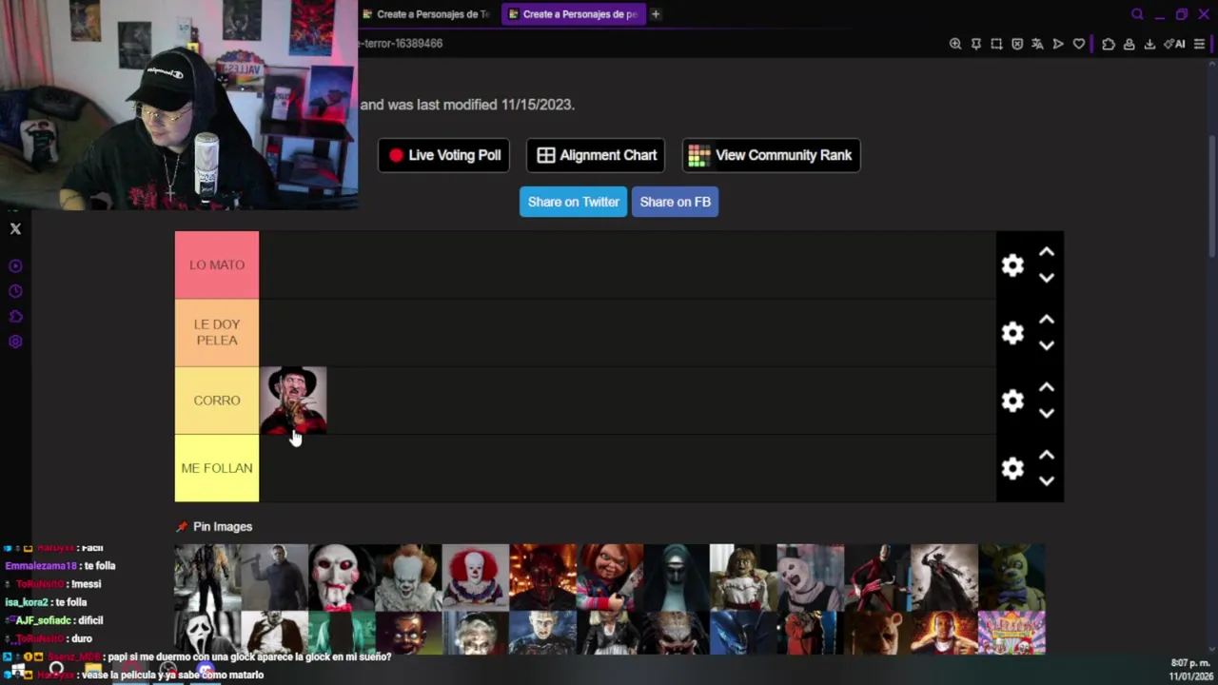1218x685 pixels.
Task: Move CORRO tier down with arrow
Action: click(x=1047, y=413)
